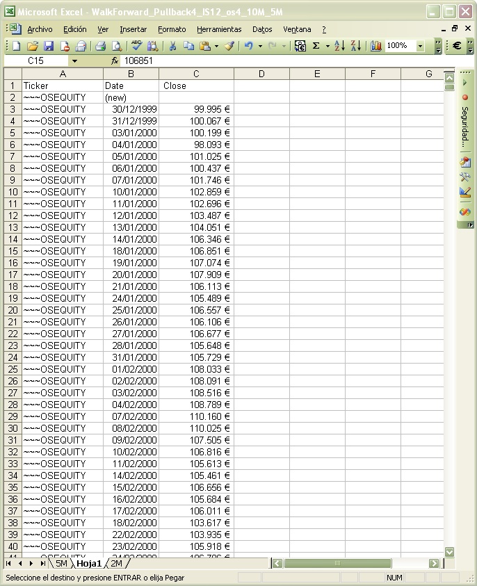Screen dimensions: 477x586
Task: Select the Close value 110.160 €
Action: point(197,416)
